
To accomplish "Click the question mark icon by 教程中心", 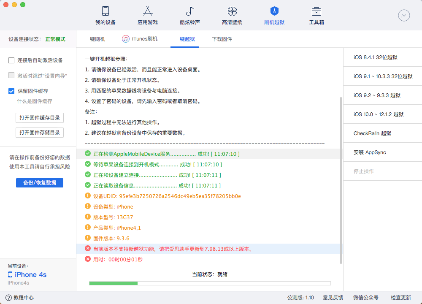I will point(8,298).
